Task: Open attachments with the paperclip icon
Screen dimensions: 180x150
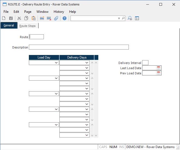Action: (x=56, y=18)
